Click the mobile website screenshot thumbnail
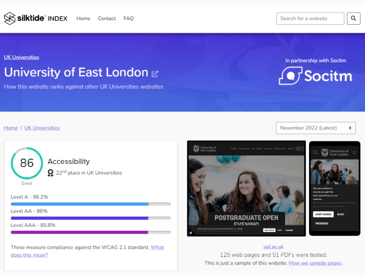365x277 pixels. coord(334,189)
